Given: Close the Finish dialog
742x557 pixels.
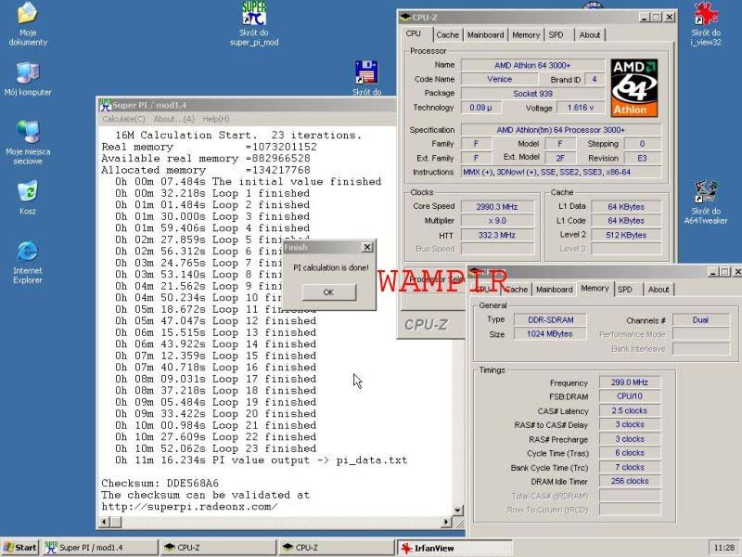Looking at the screenshot, I should coord(367,247).
